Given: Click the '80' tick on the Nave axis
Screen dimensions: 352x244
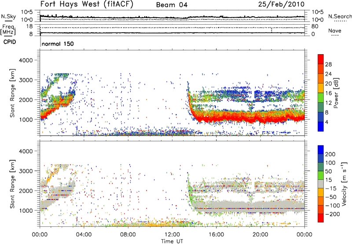Looking at the screenshot, I should (x=315, y=26).
